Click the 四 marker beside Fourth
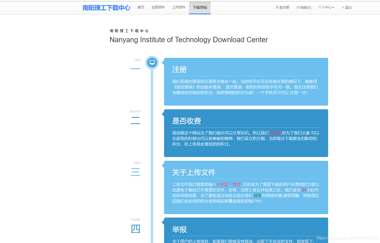 [x=135, y=229]
